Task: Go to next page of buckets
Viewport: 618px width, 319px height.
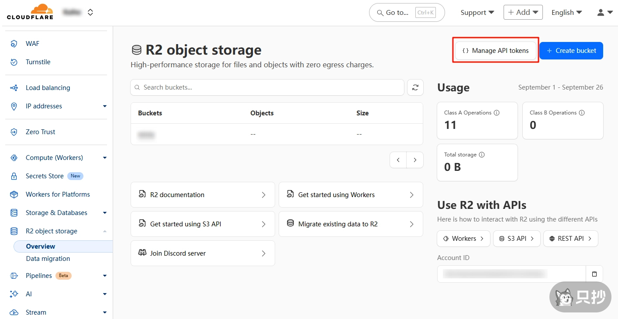Action: pyautogui.click(x=415, y=160)
